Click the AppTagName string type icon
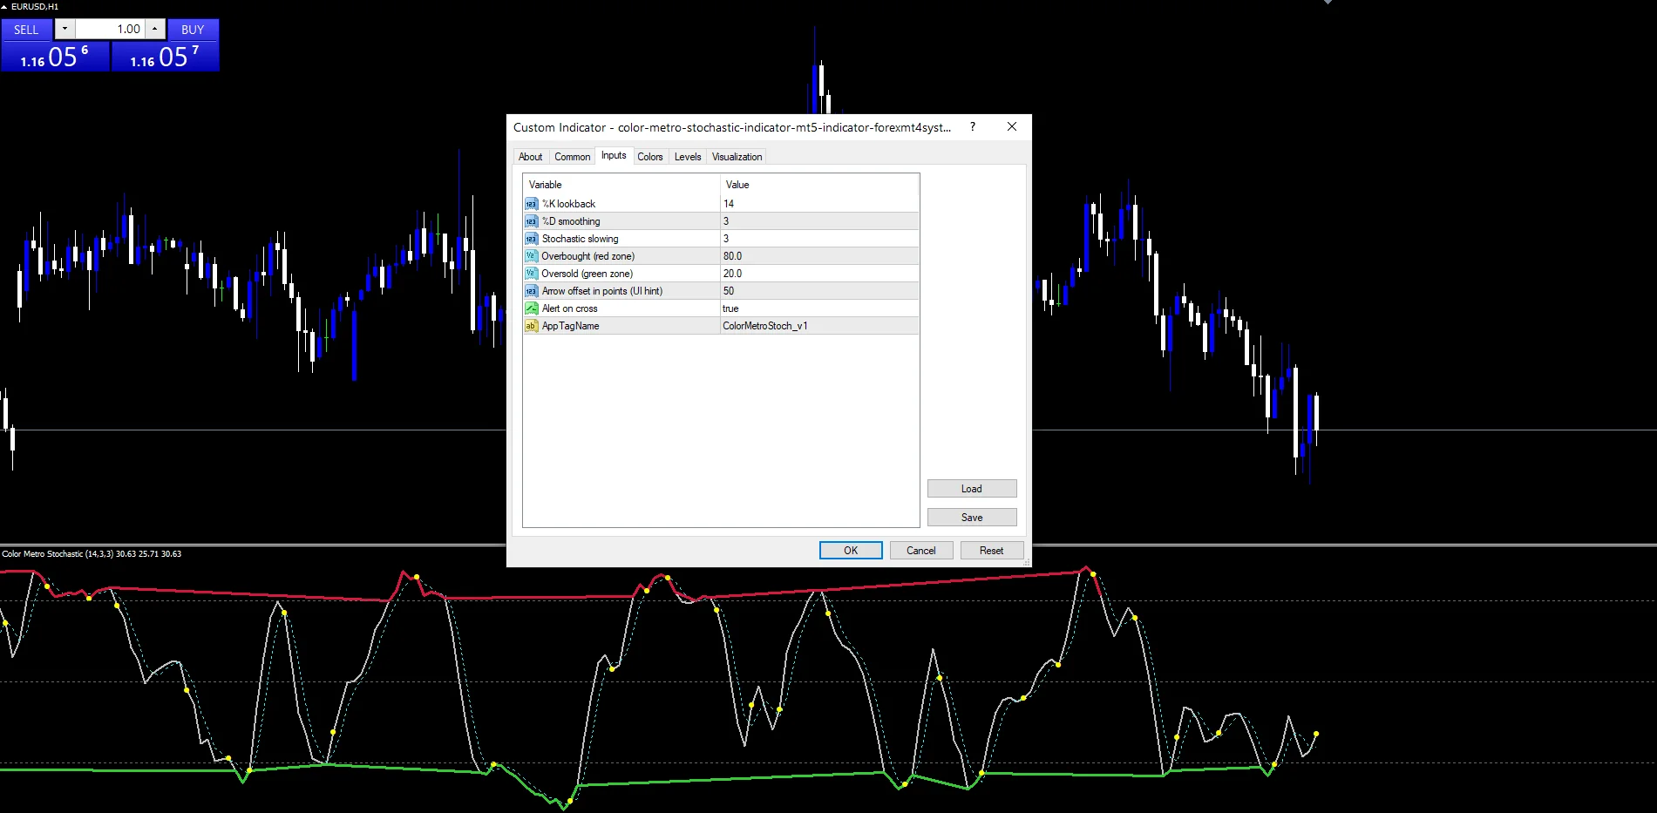1657x813 pixels. [531, 326]
